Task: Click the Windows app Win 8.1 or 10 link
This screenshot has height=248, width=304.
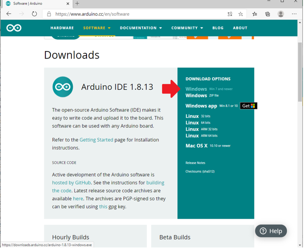Action: coord(211,106)
